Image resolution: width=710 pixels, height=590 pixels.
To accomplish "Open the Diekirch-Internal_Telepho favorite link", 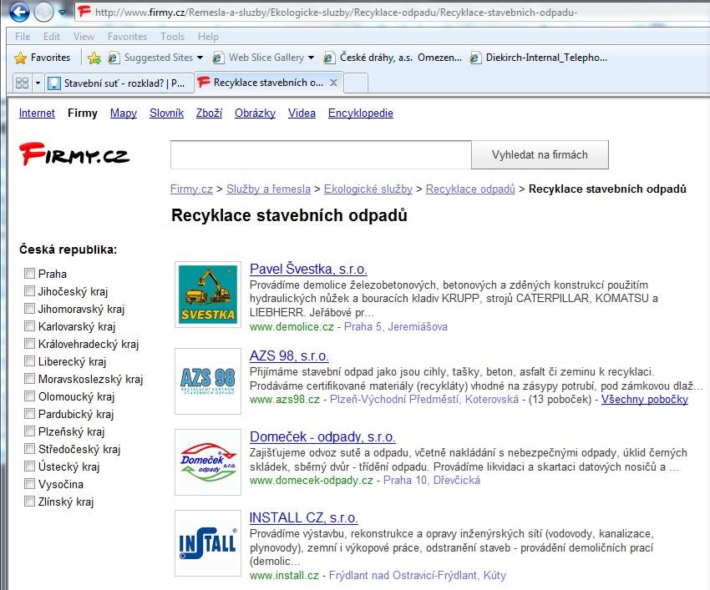I will (538, 58).
